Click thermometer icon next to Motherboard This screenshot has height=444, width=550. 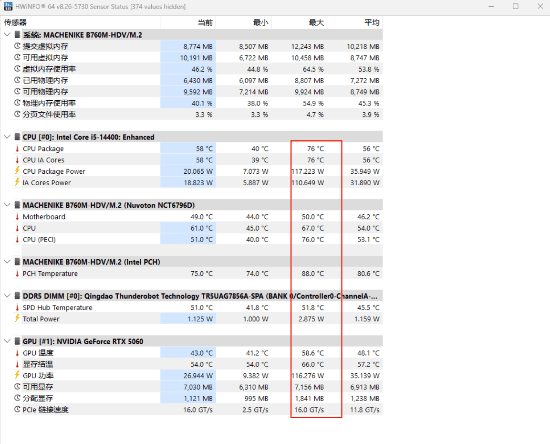point(17,217)
